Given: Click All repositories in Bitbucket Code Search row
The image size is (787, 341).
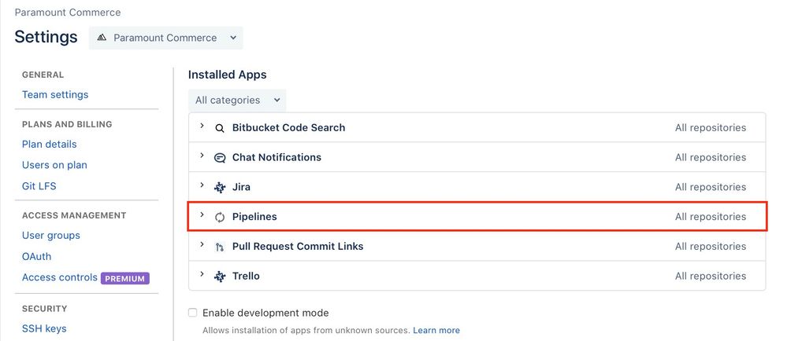Looking at the screenshot, I should [x=711, y=128].
